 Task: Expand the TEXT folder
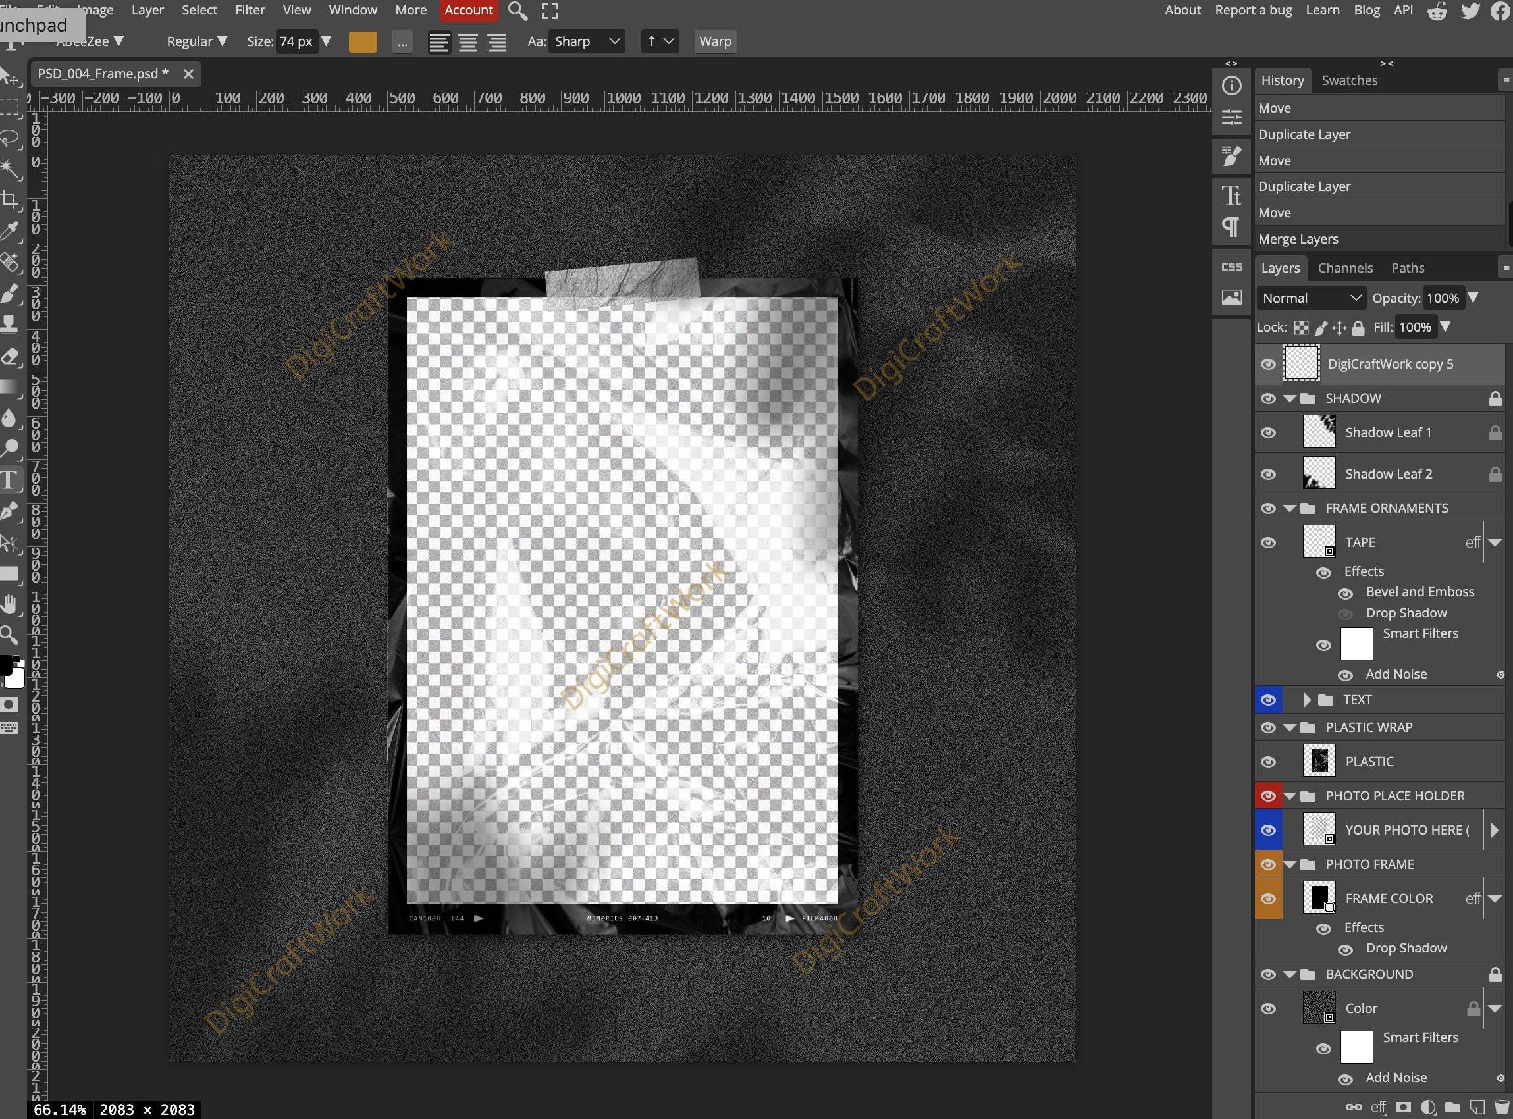click(x=1307, y=700)
